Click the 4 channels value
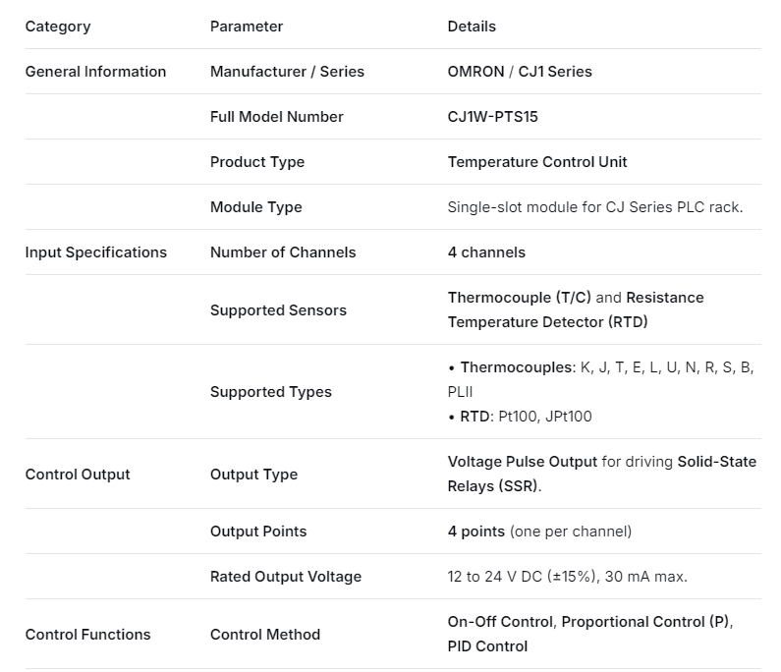The height and width of the screenshot is (672, 781). coord(486,252)
